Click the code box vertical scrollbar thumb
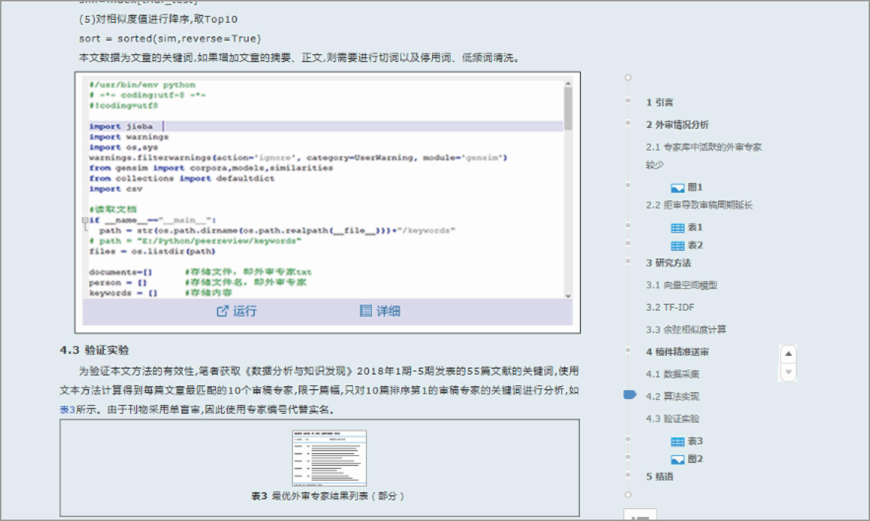 point(568,108)
